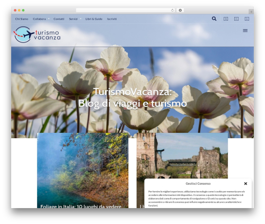265x224 pixels.
Task: Click the red window close button
Action: (x=15, y=11)
